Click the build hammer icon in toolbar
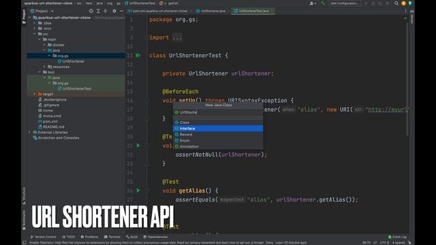This screenshot has height=245, width=436. tap(323, 3)
